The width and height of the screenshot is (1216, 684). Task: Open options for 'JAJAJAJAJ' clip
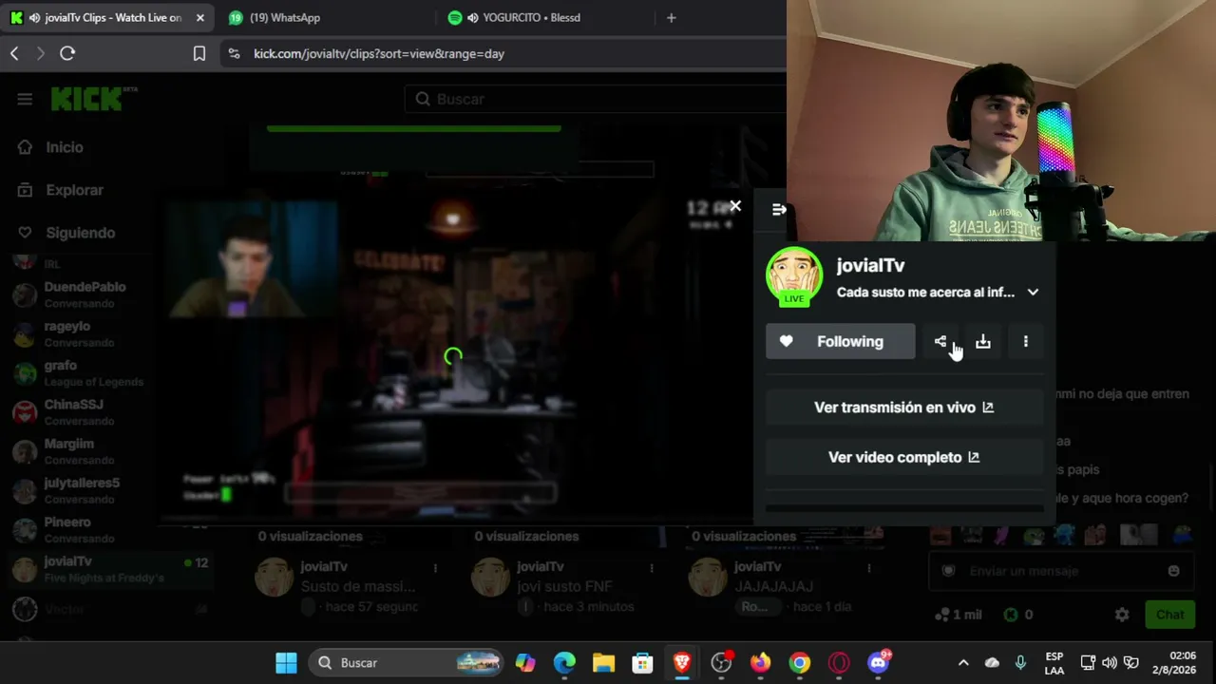[x=868, y=568]
